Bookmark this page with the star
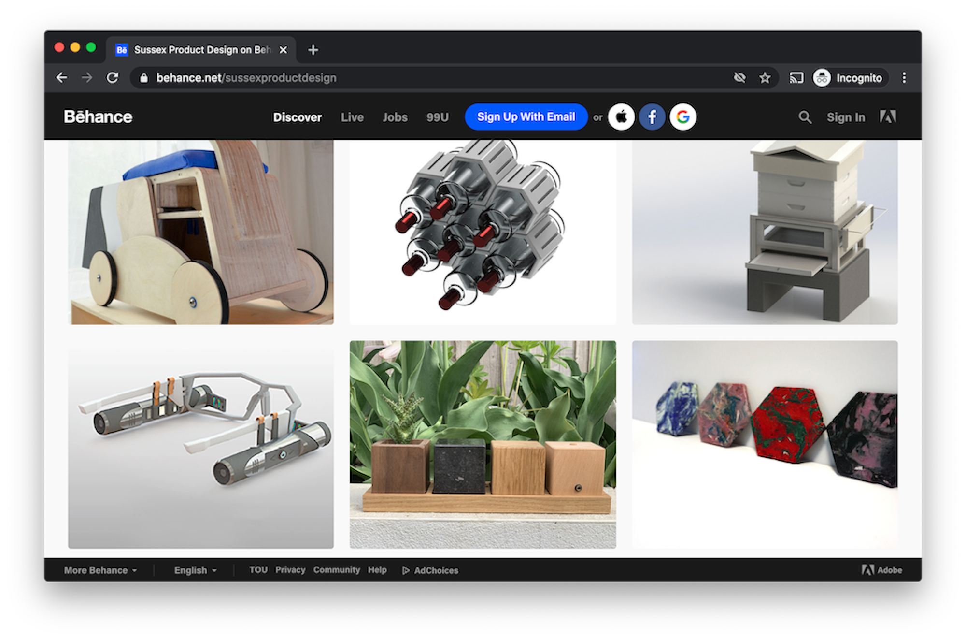Image resolution: width=966 pixels, height=640 pixels. 765,77
